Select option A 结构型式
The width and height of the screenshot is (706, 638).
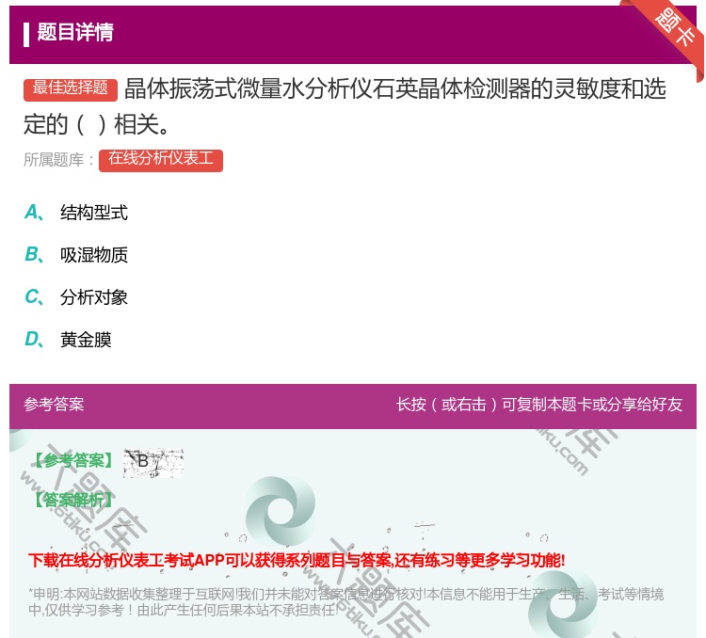76,213
